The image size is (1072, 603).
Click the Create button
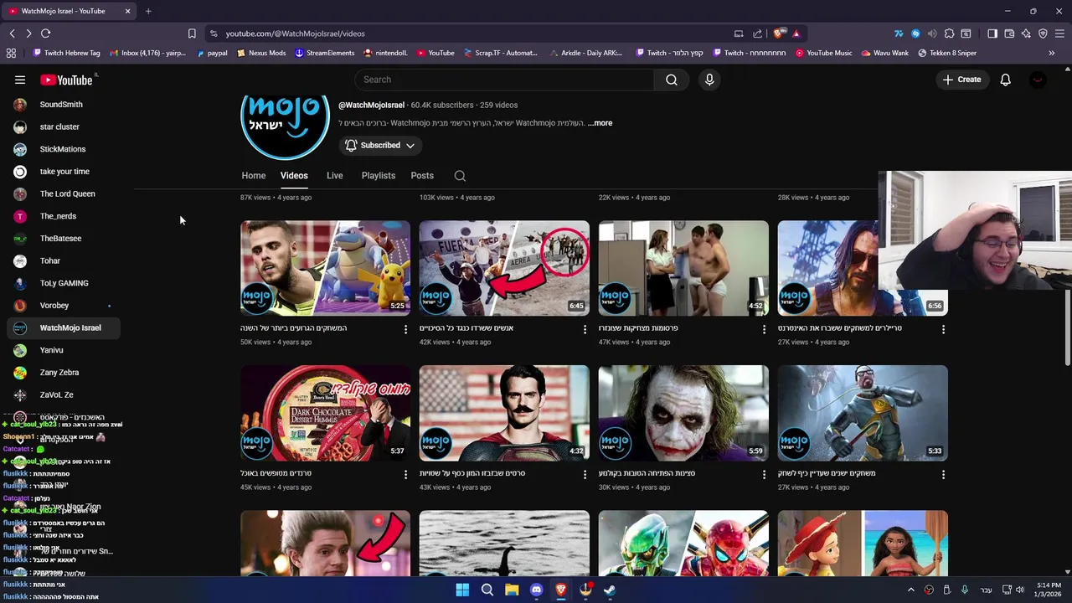(961, 80)
